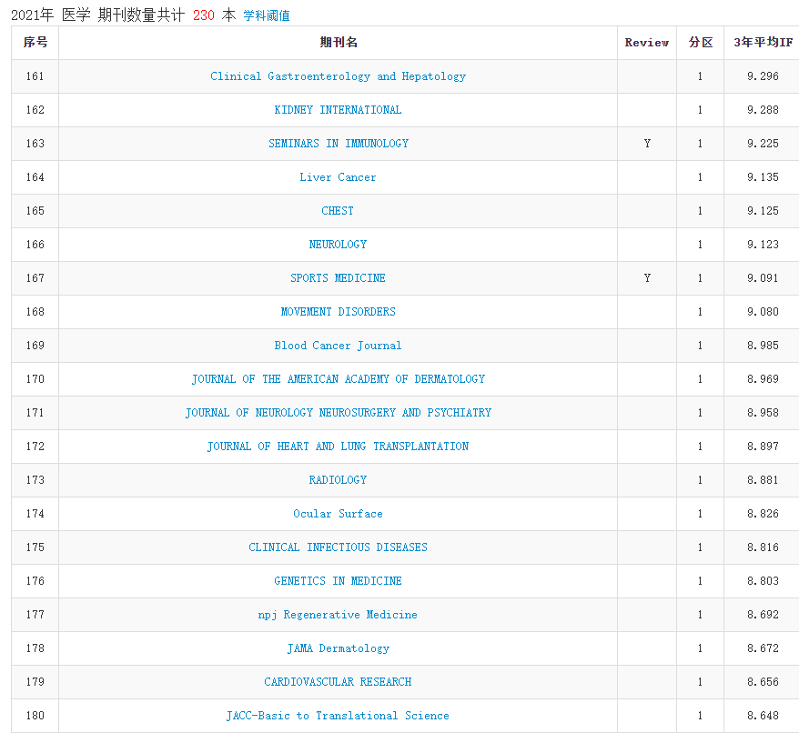Click the 期刊名 column header
Viewport: 799px width, 733px height.
tap(339, 42)
